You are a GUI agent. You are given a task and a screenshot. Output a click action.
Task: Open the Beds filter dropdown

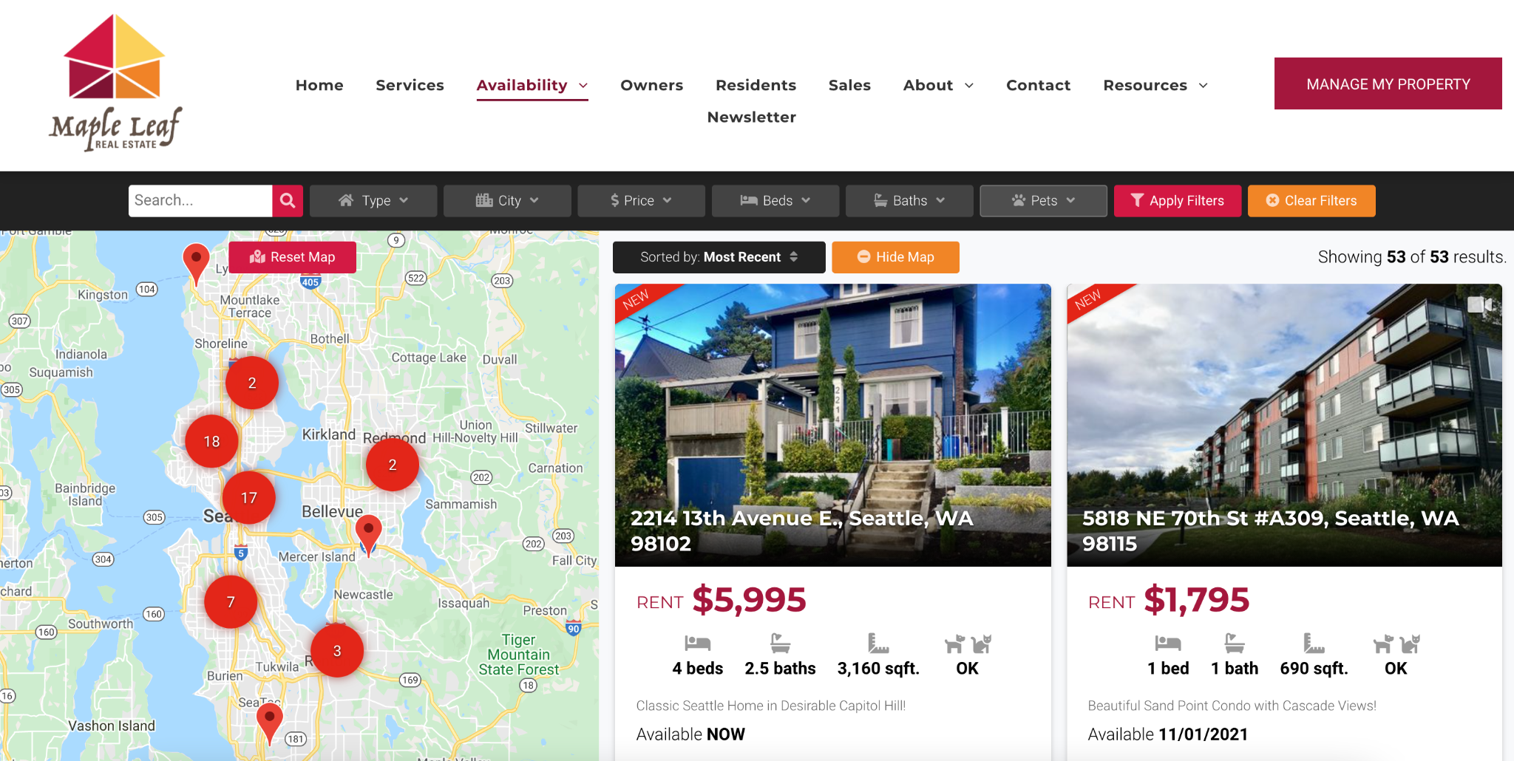tap(775, 201)
